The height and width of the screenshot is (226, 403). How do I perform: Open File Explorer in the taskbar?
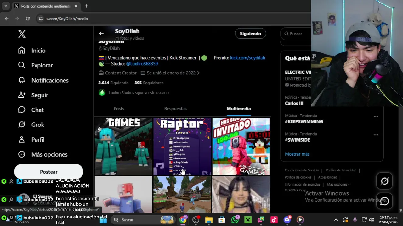coord(209,220)
